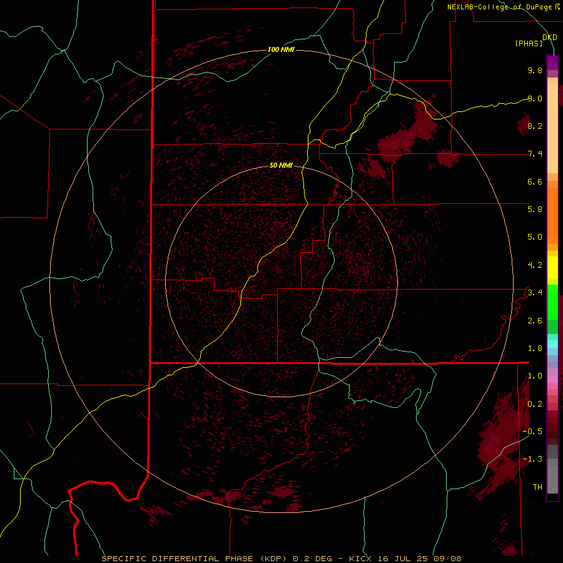The height and width of the screenshot is (563, 563).
Task: Click the NEXLAB-College of DuPage credit text
Action: point(499,7)
